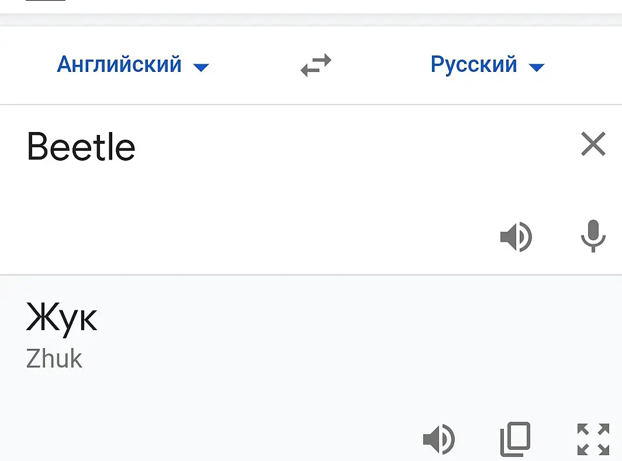Image resolution: width=622 pixels, height=461 pixels.
Task: Expand the arrow next to Английский
Action: coord(201,67)
